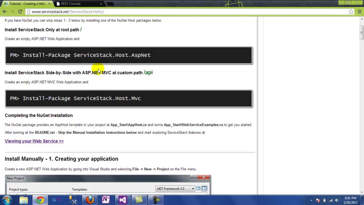Click the README.txt text
This screenshot has width=364, height=205.
pos(45,132)
